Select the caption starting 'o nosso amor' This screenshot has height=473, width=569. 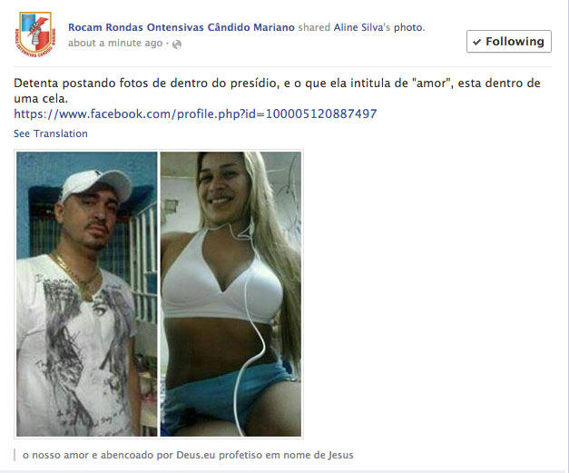[188, 455]
